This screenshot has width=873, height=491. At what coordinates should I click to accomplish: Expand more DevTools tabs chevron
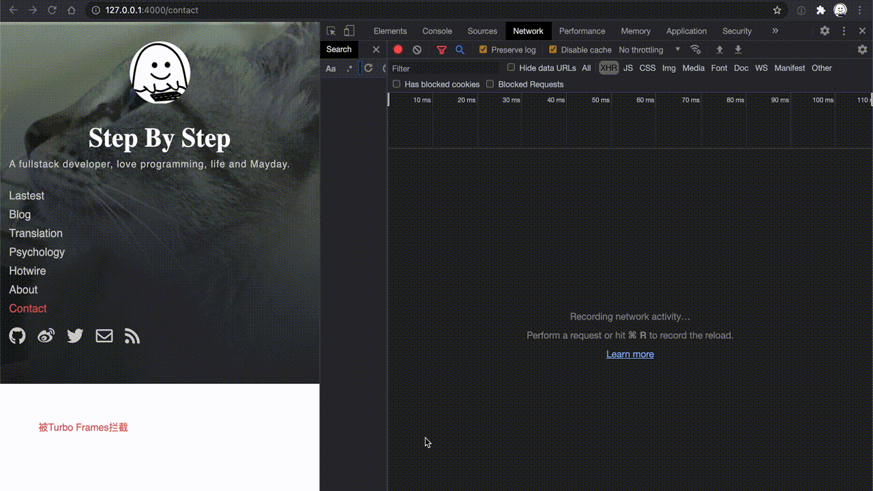775,31
